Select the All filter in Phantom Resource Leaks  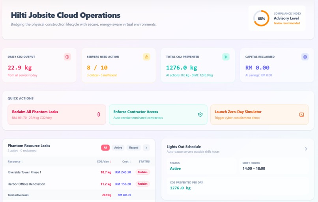105,148
